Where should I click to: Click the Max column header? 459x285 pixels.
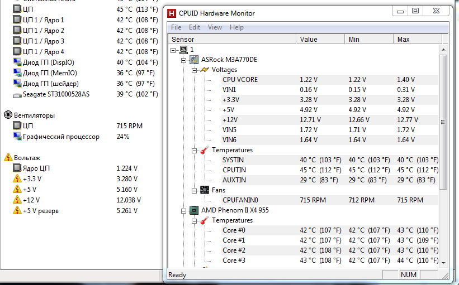click(x=418, y=39)
